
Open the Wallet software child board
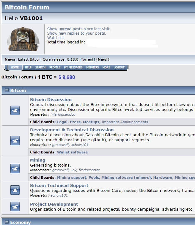(72, 152)
